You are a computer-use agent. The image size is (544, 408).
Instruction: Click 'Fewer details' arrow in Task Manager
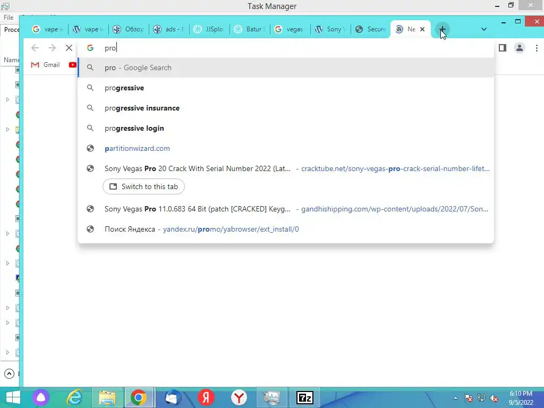click(x=9, y=373)
